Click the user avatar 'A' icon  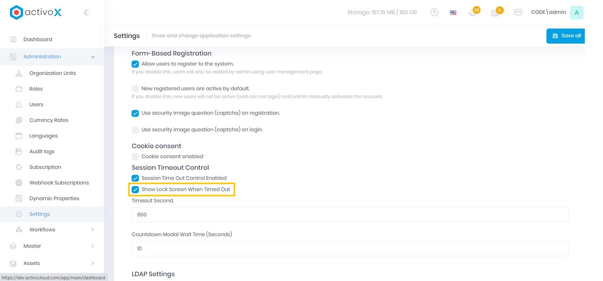[x=576, y=12]
